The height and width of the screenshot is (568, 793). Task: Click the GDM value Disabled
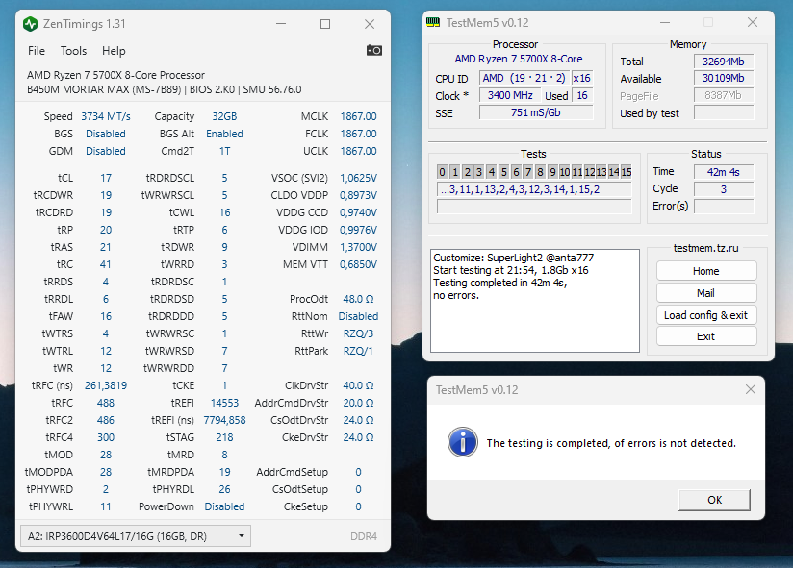[106, 151]
